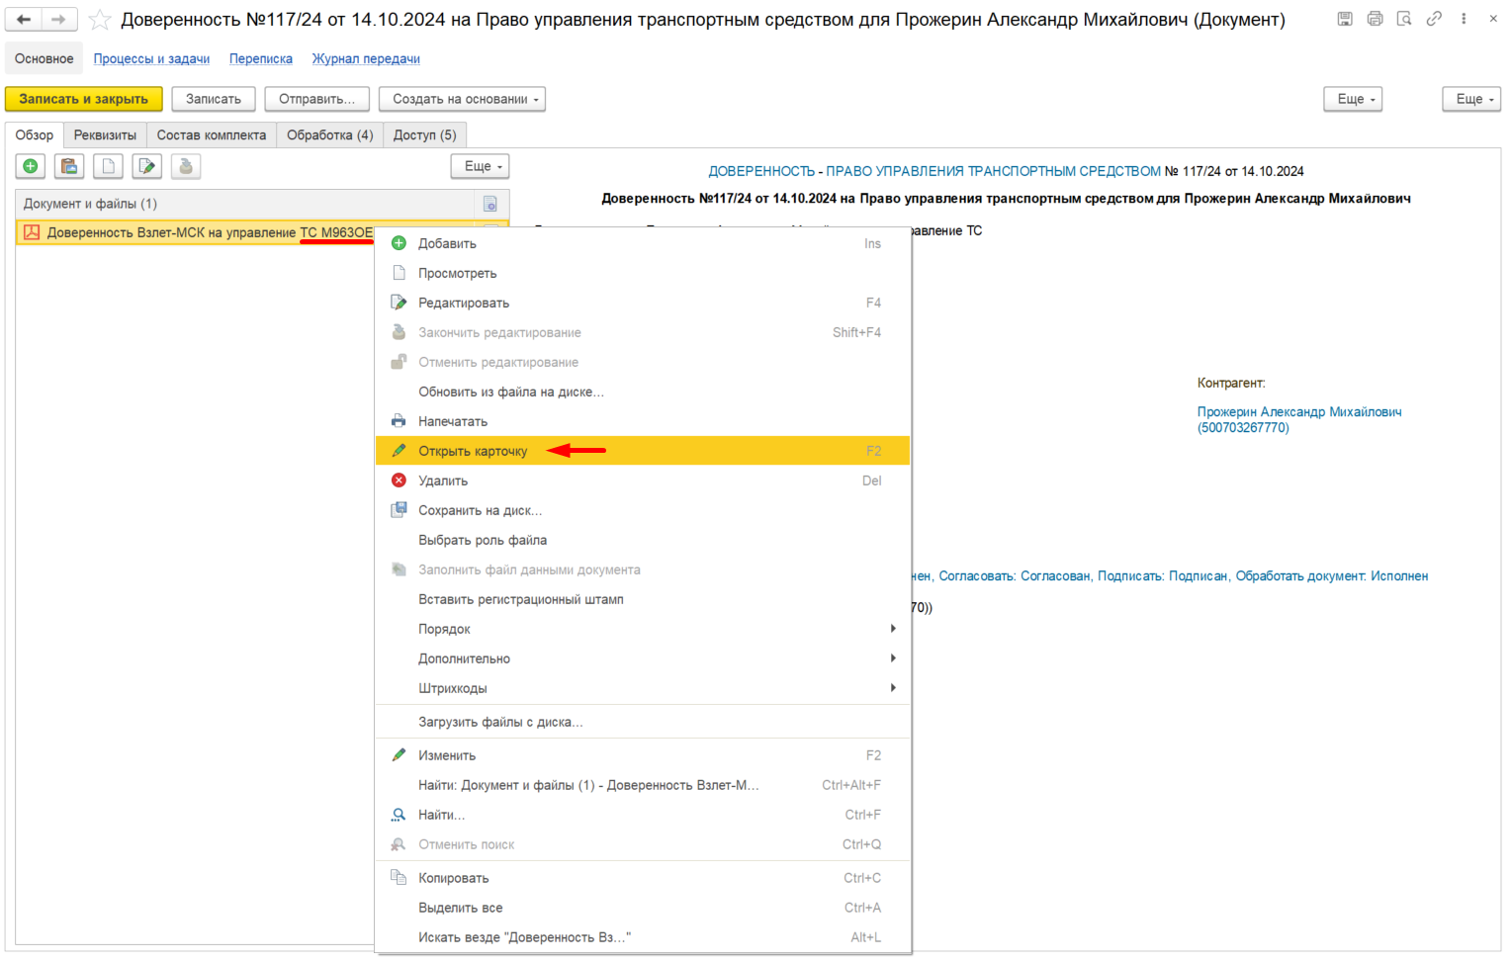1511x963 pixels.
Task: Open the first Еще dropdown at top right
Action: click(x=1353, y=99)
